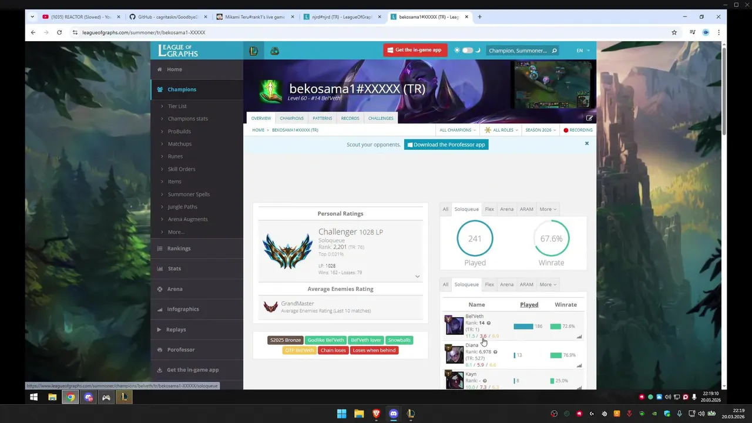Click the GrandMaster emblem icon

point(271,307)
